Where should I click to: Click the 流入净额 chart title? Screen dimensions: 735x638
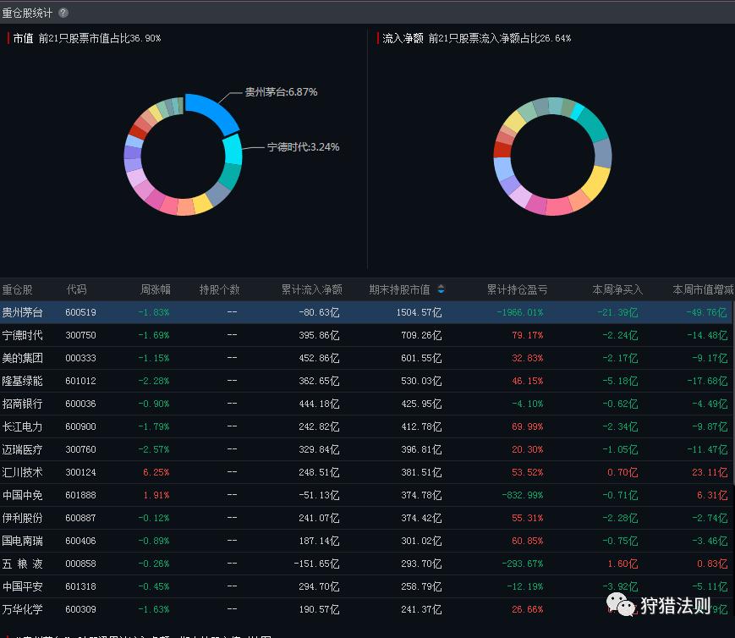point(403,38)
